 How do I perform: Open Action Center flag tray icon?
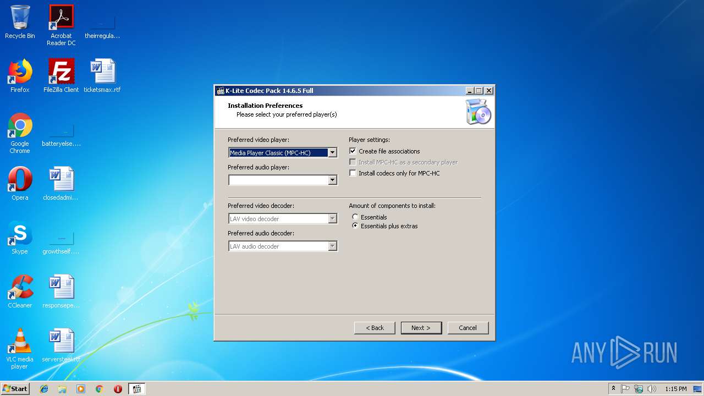pyautogui.click(x=625, y=389)
